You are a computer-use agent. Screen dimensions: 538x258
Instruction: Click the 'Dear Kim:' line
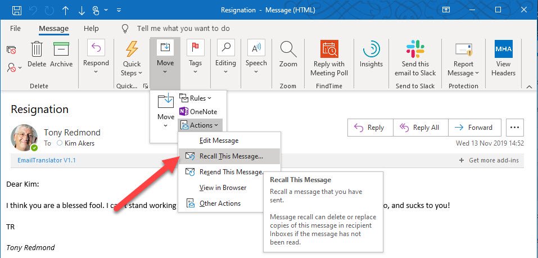tap(22, 184)
